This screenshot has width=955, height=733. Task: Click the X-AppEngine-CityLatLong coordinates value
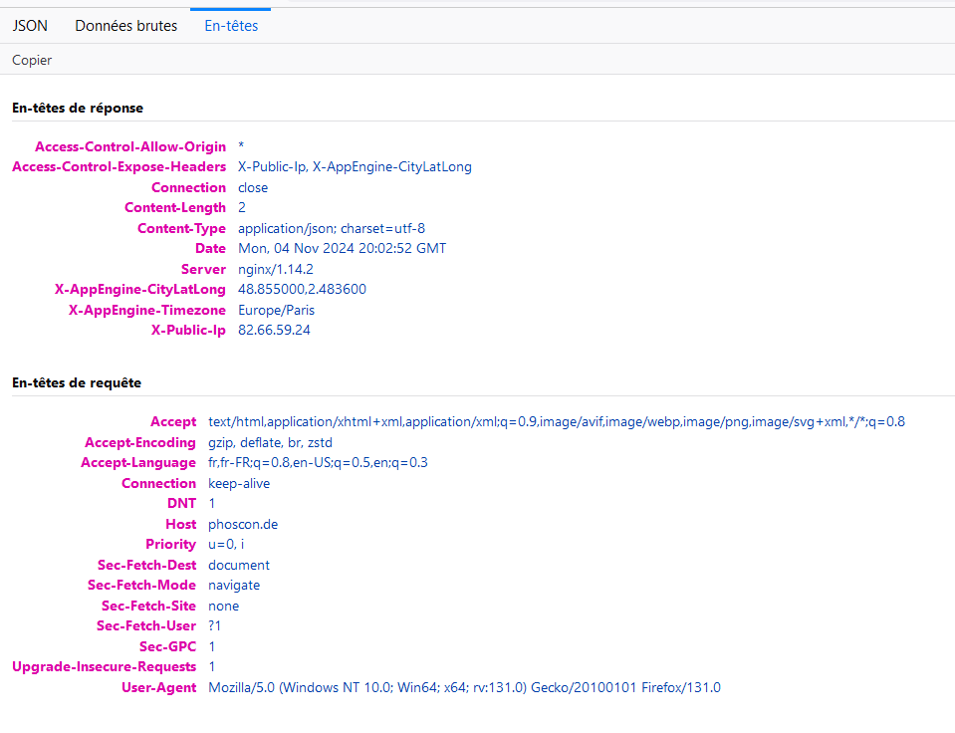pyautogui.click(x=302, y=289)
